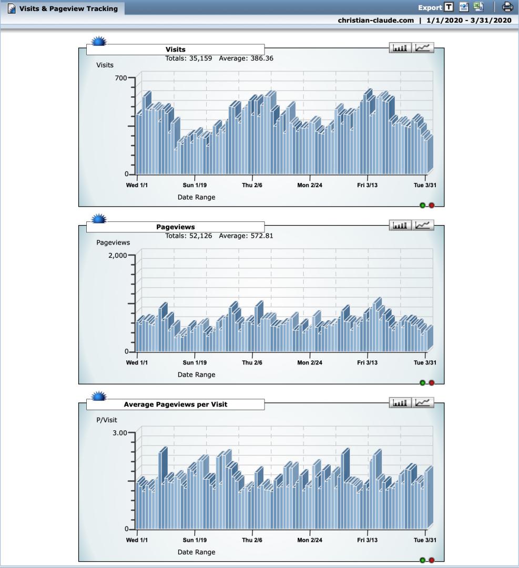Set Average Pageviews chart to line graph
The image size is (519, 568).
(423, 402)
